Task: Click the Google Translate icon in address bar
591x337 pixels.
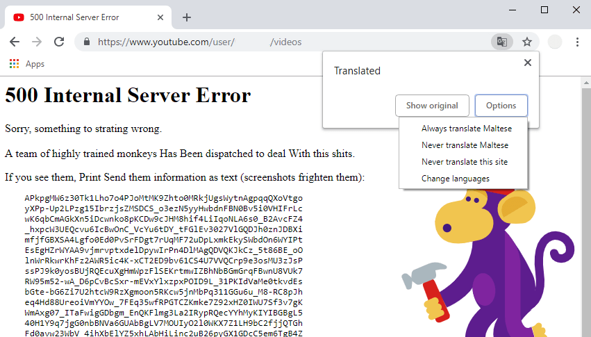Action: click(501, 42)
